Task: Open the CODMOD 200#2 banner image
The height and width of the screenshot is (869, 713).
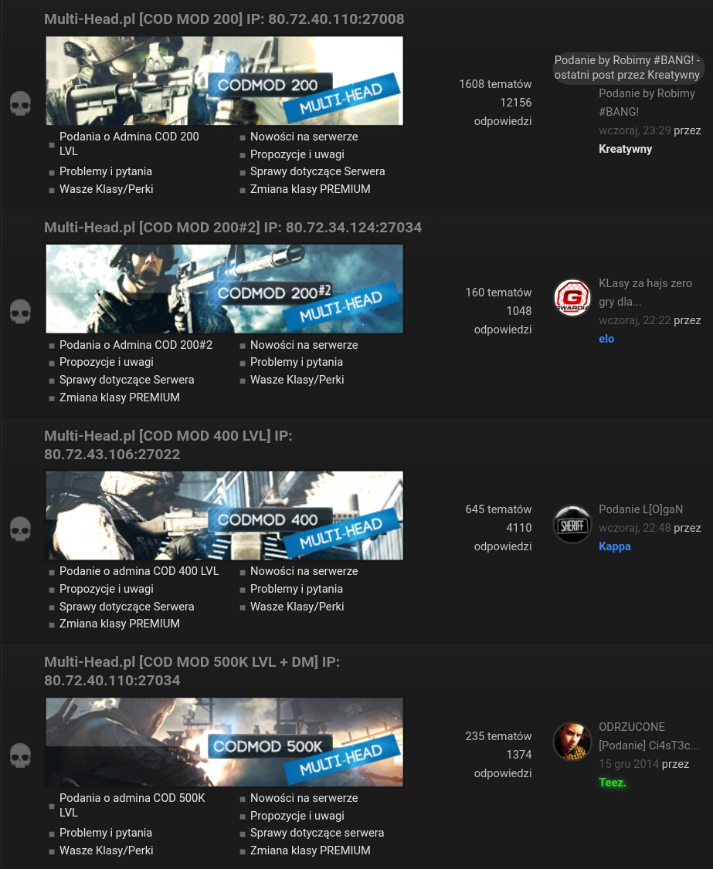Action: (224, 289)
